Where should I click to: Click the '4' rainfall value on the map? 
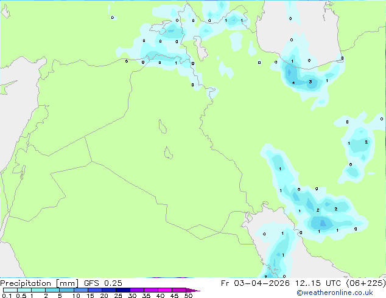293,83
